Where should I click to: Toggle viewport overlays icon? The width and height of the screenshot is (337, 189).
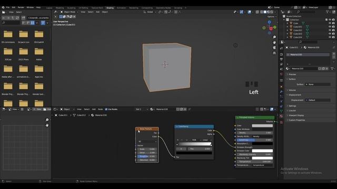[x=249, y=12]
